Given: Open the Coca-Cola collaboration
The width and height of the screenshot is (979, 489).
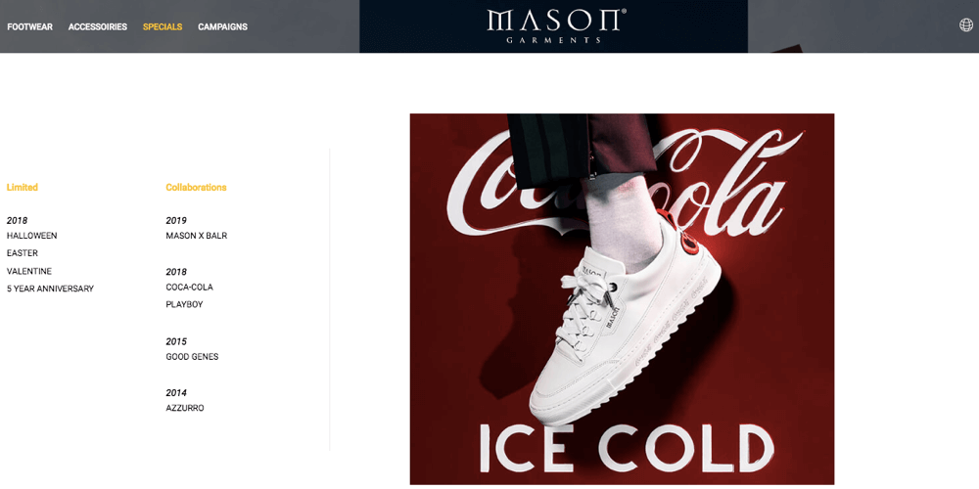Looking at the screenshot, I should tap(189, 287).
